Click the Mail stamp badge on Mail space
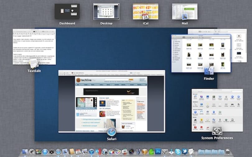 tap(185, 17)
